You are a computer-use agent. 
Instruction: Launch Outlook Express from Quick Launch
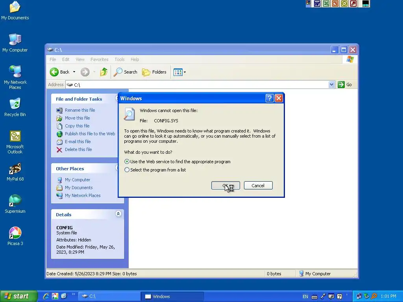(64, 296)
